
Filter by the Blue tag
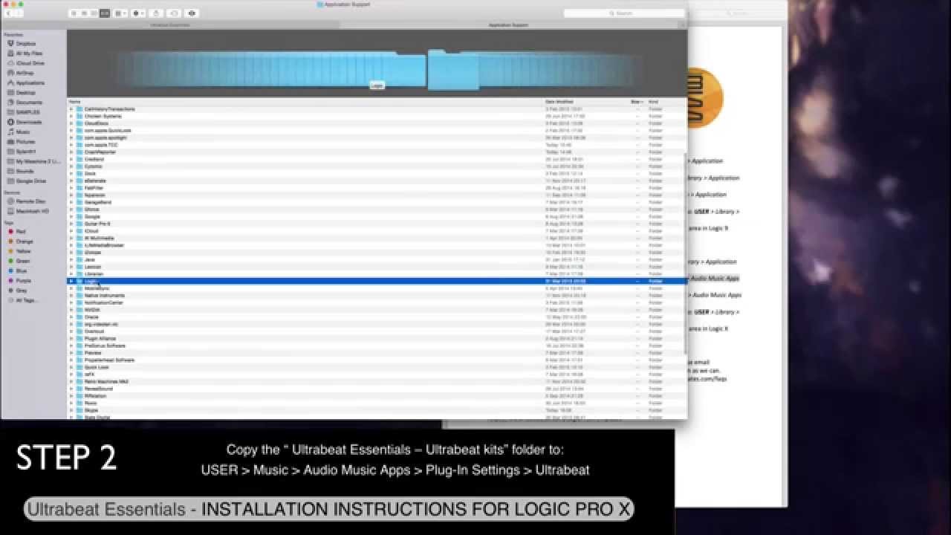(21, 270)
